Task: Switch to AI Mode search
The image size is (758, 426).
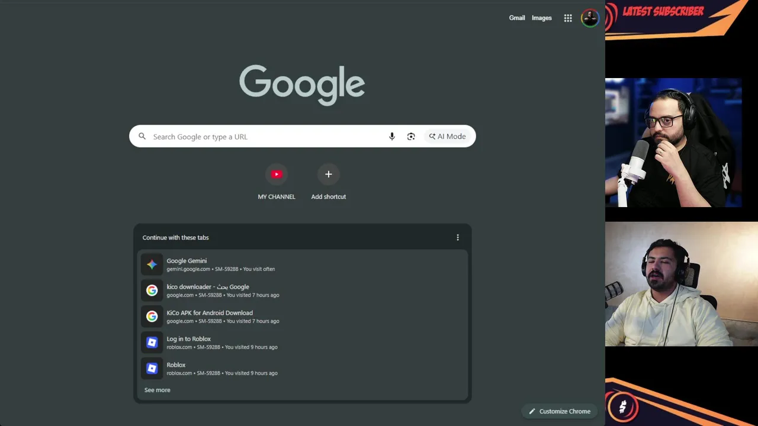Action: click(448, 137)
